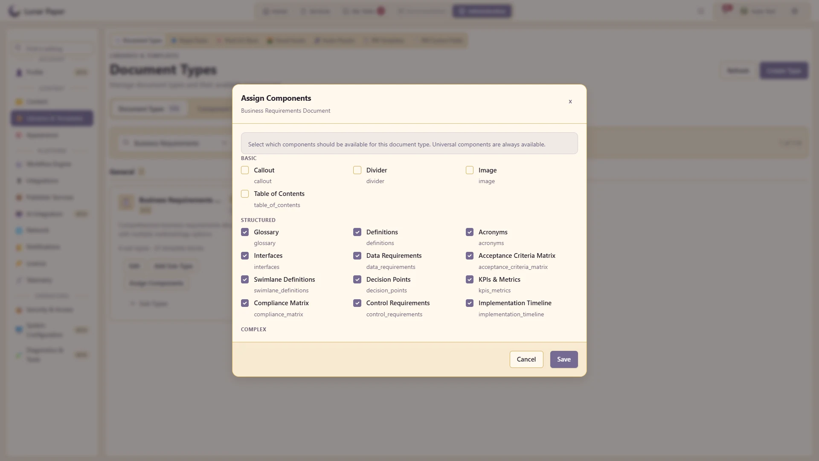Uncheck the KPIs & Metrics checkbox

click(470, 280)
